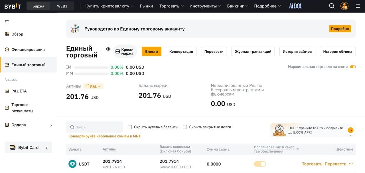
Task: Click the Торговые результаты icon
Action: coord(7,108)
